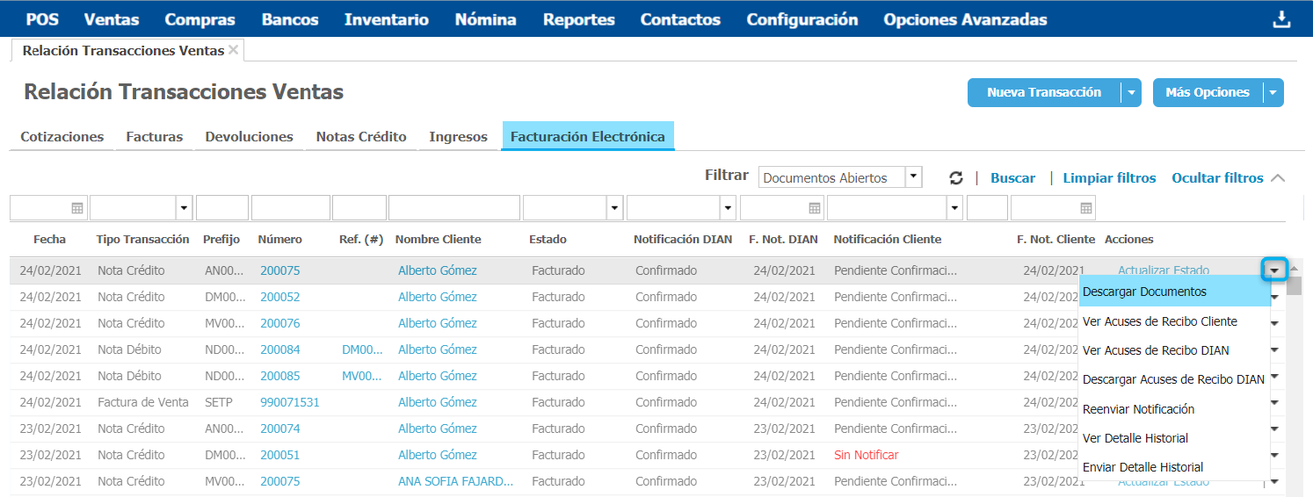This screenshot has height=497, width=1313.
Task: Expand the Nueva Transacción split arrow
Action: [1131, 92]
